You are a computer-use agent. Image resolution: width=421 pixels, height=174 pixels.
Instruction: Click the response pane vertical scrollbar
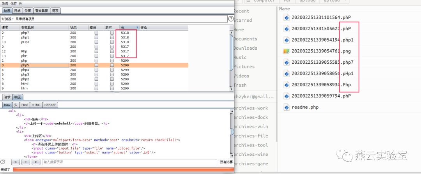pos(232,133)
